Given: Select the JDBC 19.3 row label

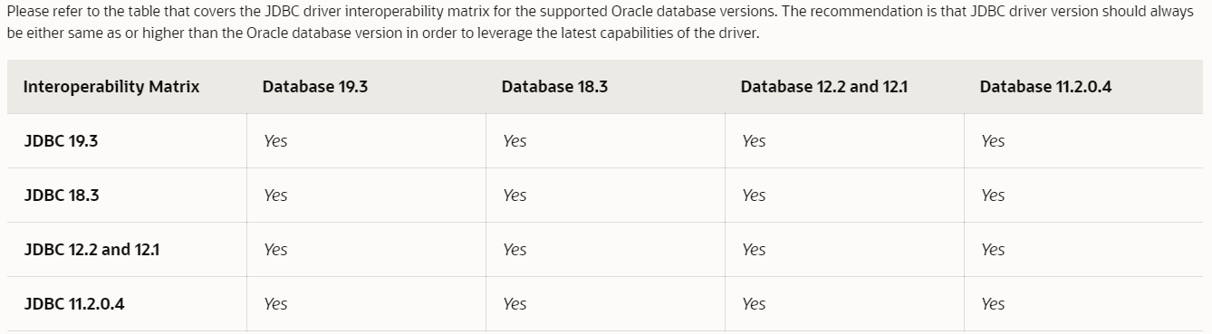Looking at the screenshot, I should pos(61,141).
